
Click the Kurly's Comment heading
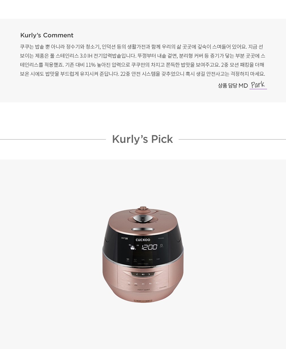pos(47,35)
